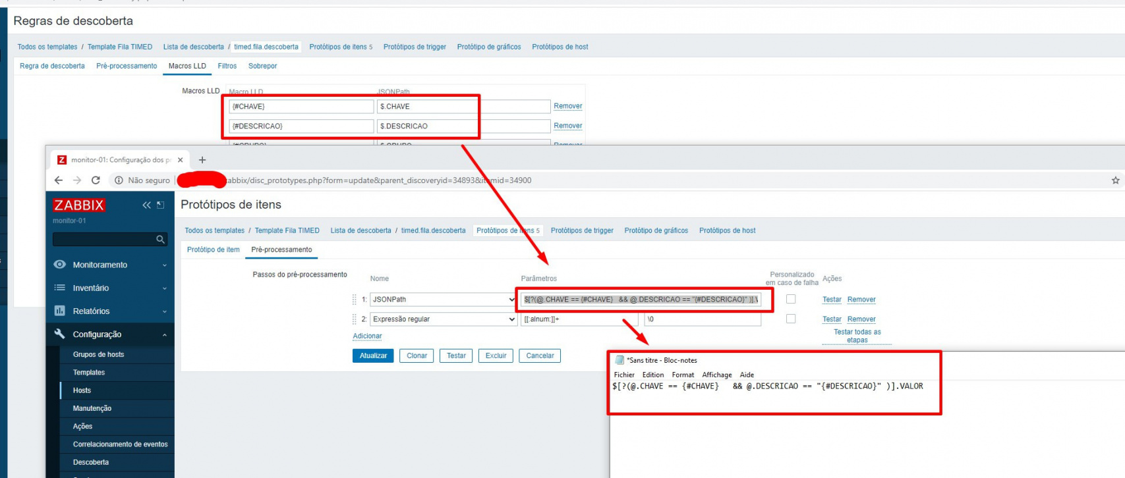
Task: Bookmark this page with the star icon
Action: click(x=1115, y=180)
